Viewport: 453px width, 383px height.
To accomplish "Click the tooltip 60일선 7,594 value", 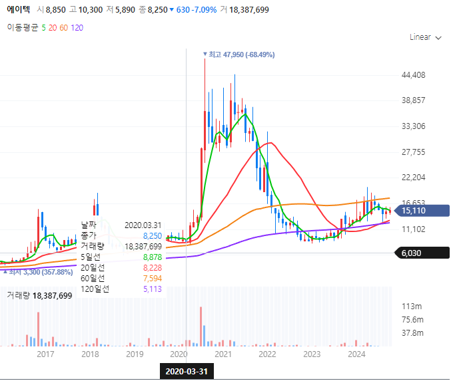I will point(153,279).
